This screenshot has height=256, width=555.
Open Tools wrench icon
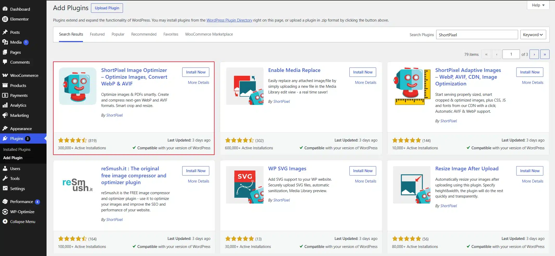coord(5,178)
